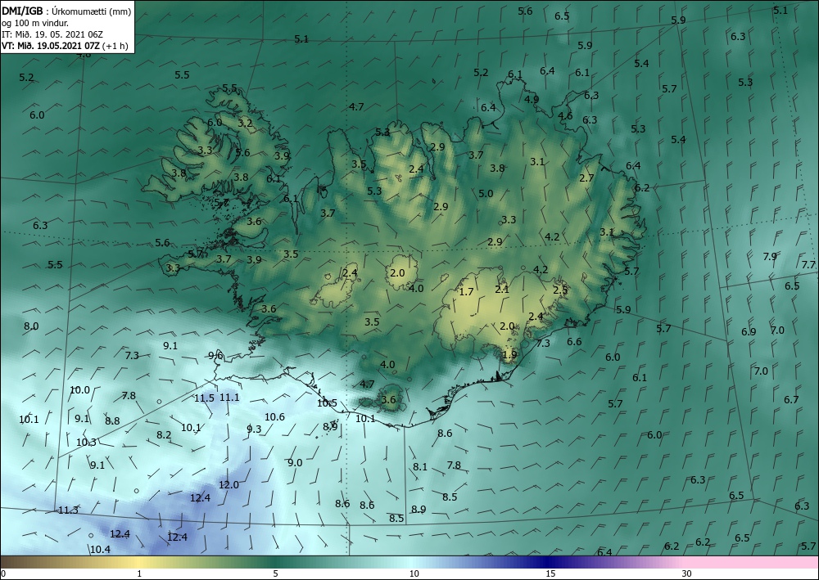Click the map value 11.5
The width and height of the screenshot is (819, 580).
(204, 398)
